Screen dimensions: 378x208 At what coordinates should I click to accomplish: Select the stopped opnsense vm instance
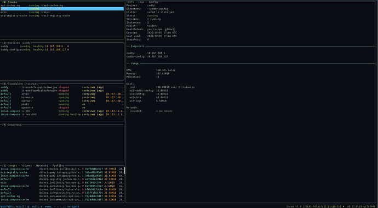point(62,108)
